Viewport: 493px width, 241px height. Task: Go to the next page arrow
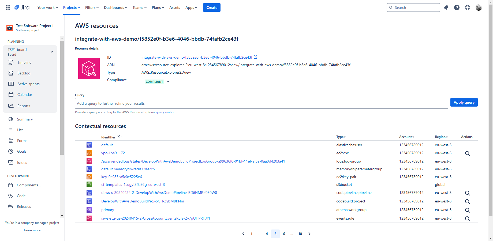pos(309,234)
